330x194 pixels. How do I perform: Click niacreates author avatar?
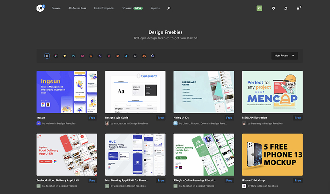107,123
